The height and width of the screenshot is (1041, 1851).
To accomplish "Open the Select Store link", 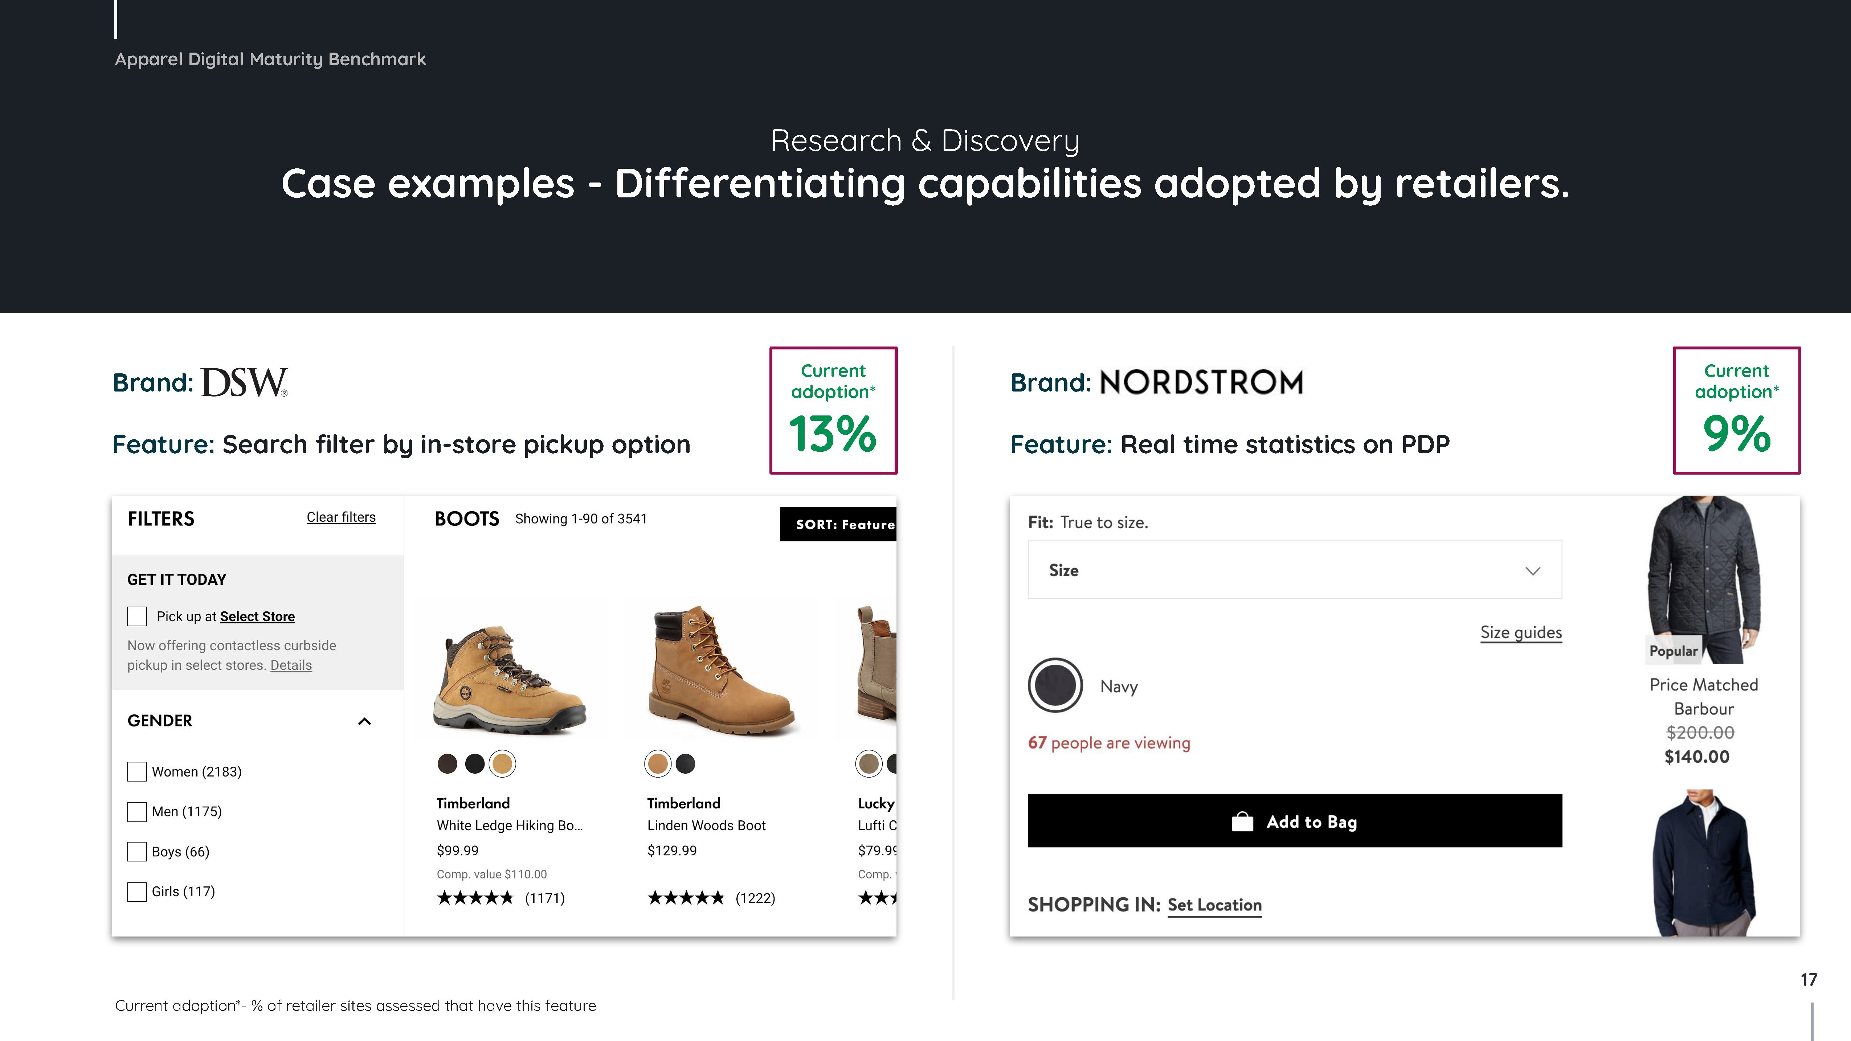I will (x=257, y=616).
